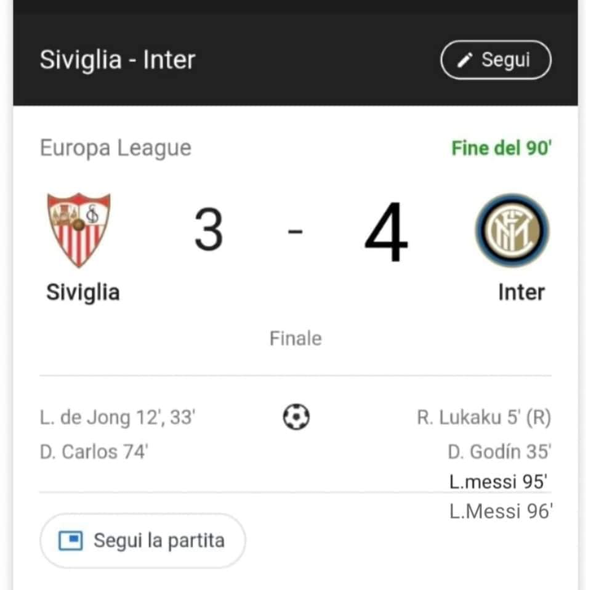Viewport: 591px width, 590px height.
Task: Click the Inter club logo
Action: (512, 230)
